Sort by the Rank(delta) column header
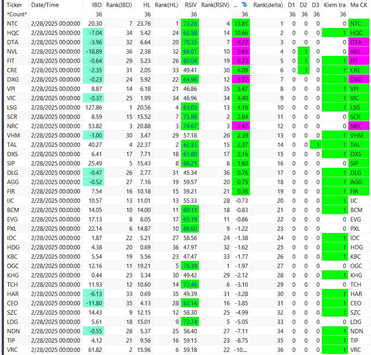Image resolution: width=371 pixels, height=355 pixels. [268, 5]
